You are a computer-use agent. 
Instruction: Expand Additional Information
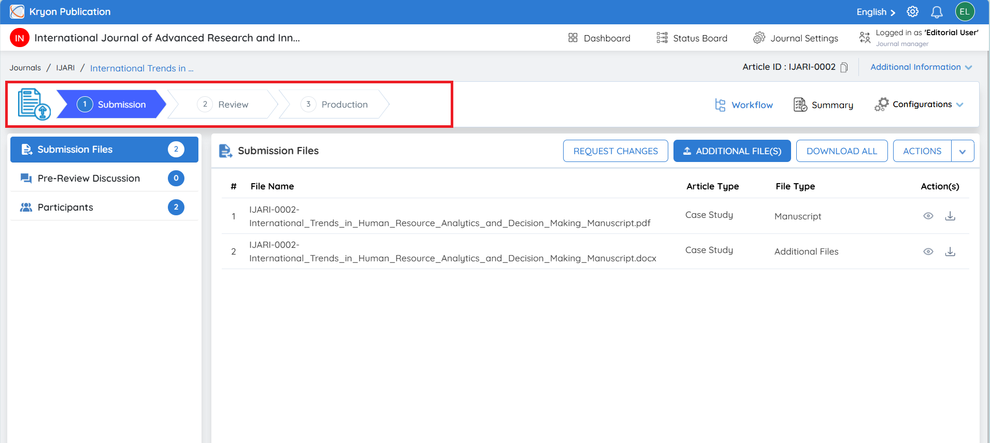coord(921,67)
